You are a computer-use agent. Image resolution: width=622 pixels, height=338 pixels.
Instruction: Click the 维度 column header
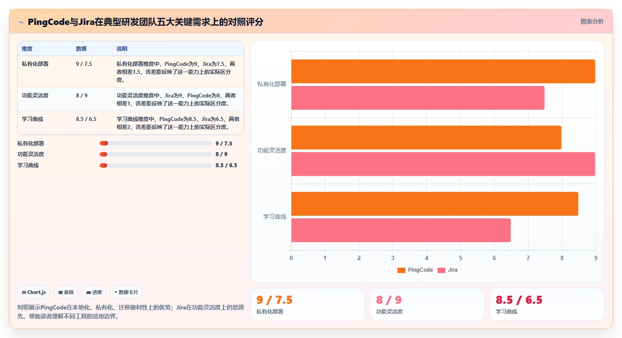click(27, 48)
